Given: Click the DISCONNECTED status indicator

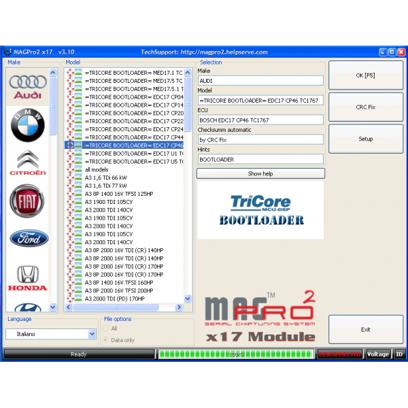Looking at the screenshot, I should coord(339,354).
